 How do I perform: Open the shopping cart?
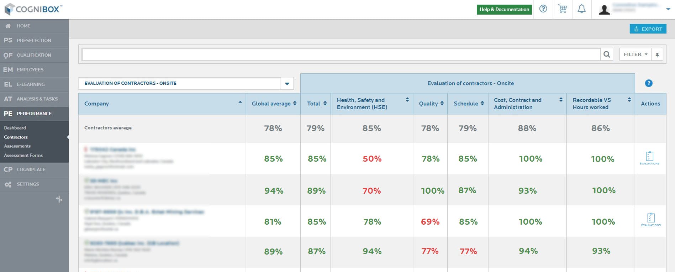(563, 9)
